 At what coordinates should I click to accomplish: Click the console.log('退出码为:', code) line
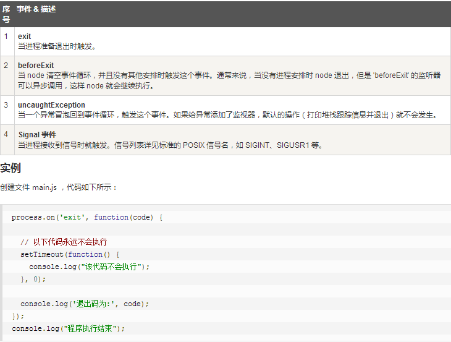point(85,304)
